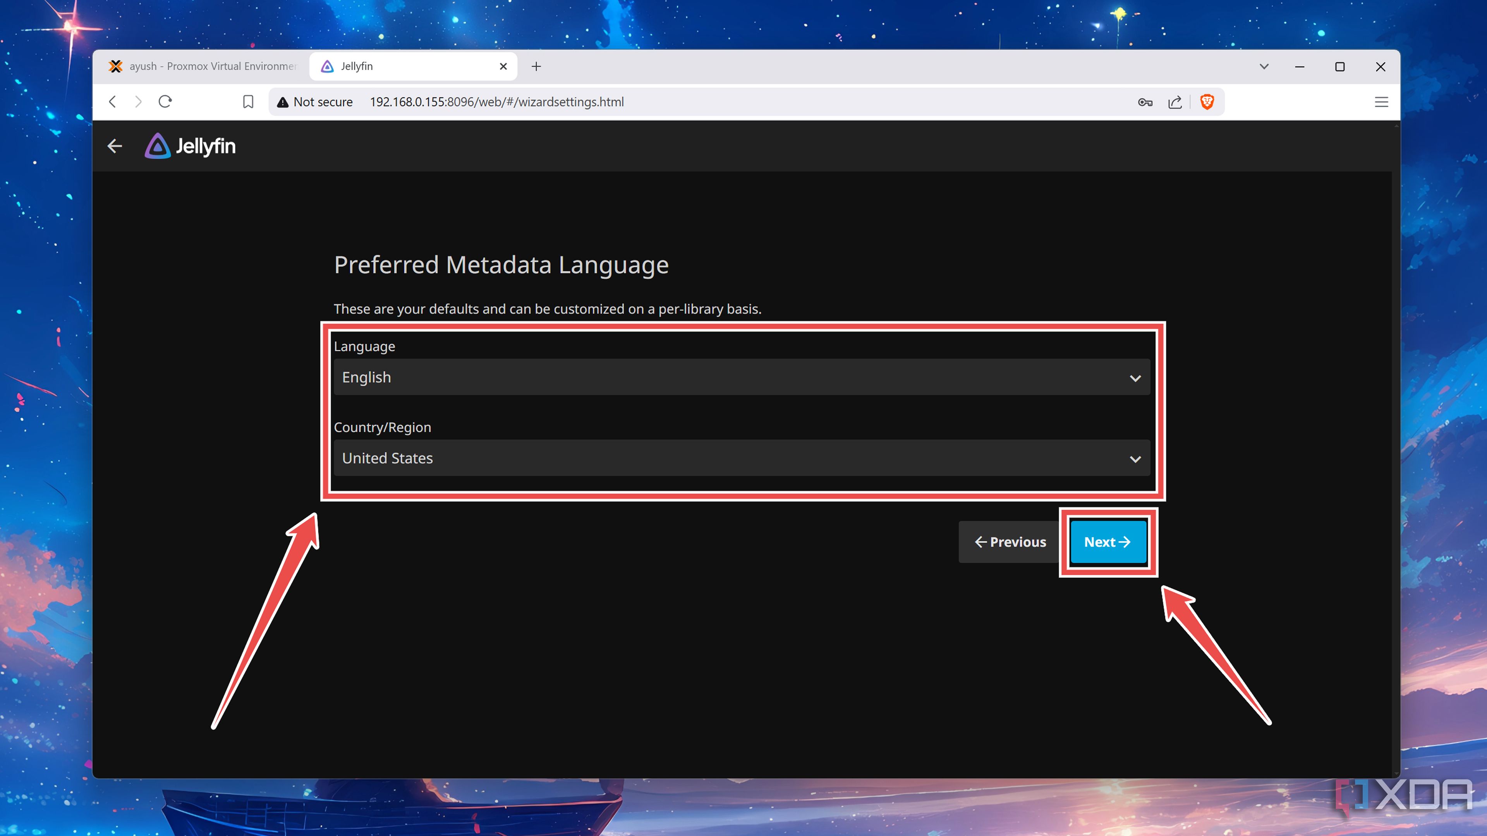Expand the tab search chevron next to window controls
This screenshot has width=1487, height=836.
(x=1264, y=66)
